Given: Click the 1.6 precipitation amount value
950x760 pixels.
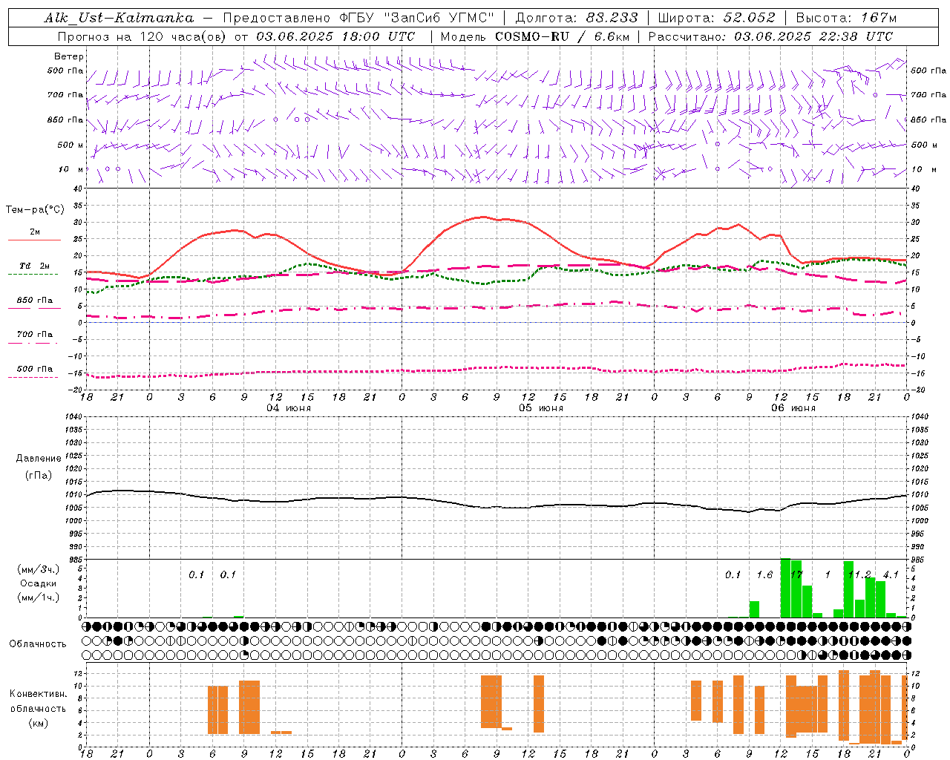Looking at the screenshot, I should (x=764, y=574).
